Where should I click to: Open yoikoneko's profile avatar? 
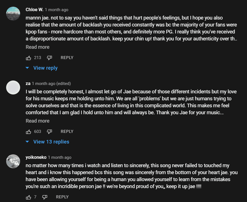(x=13, y=161)
